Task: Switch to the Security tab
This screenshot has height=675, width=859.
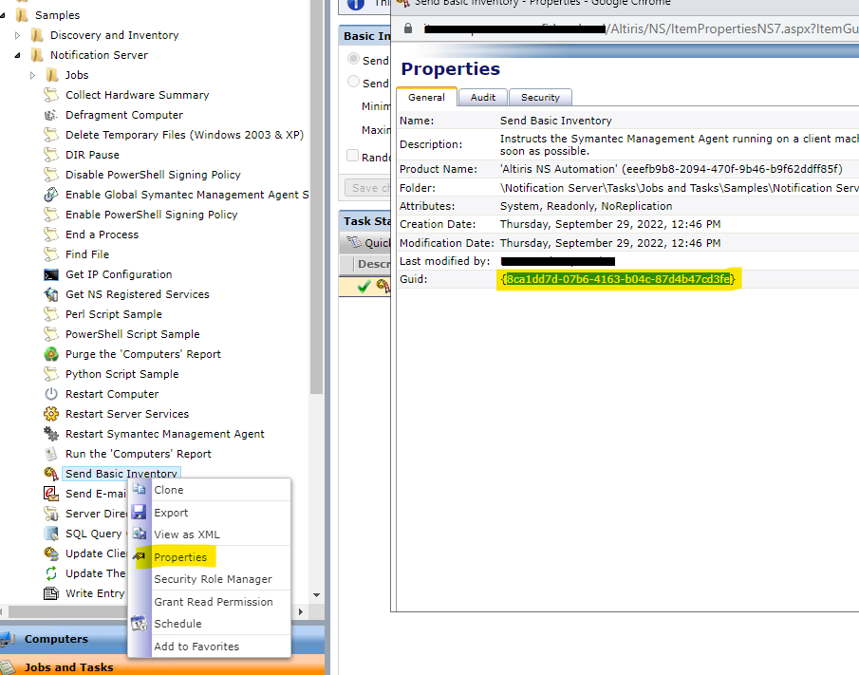Action: [x=540, y=97]
